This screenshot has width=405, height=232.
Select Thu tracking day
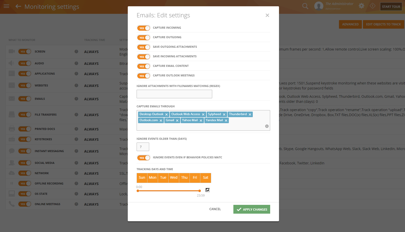[x=184, y=178]
